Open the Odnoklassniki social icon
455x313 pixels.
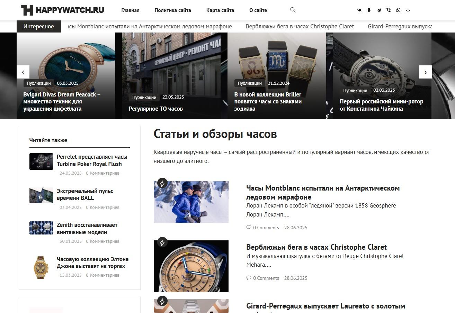click(369, 10)
